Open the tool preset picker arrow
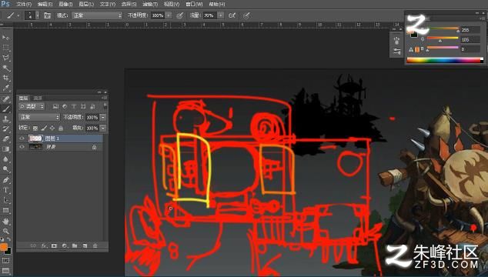This screenshot has height=277, width=488. [18, 15]
